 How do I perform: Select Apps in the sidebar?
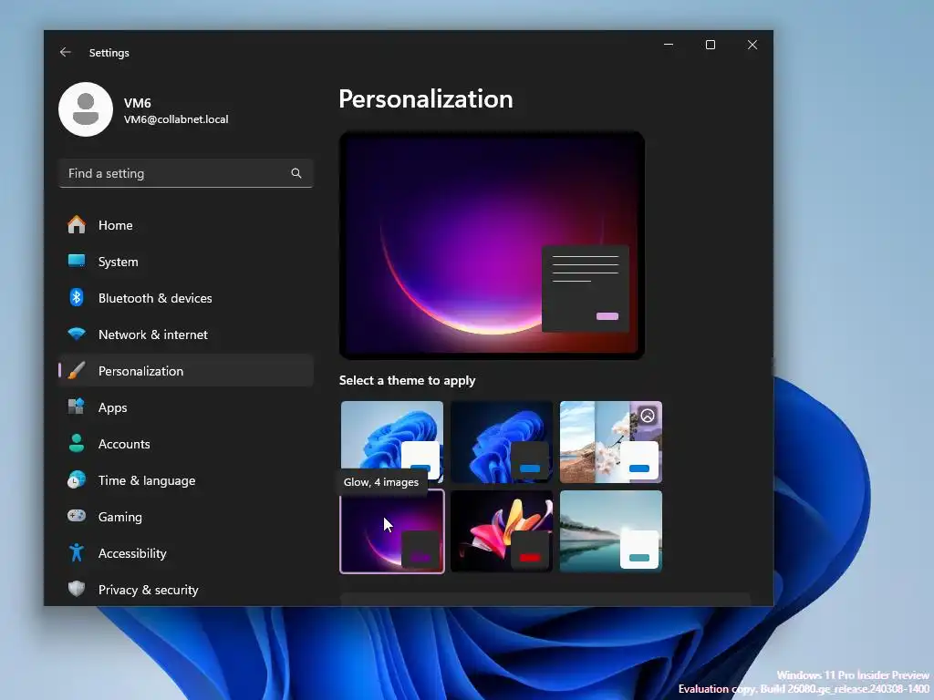pyautogui.click(x=186, y=407)
